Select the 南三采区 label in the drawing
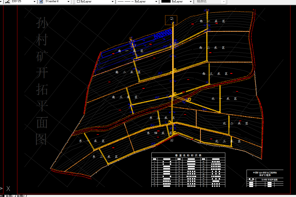Image resolution: width=296 pixels, height=197 pixels. coord(125,97)
